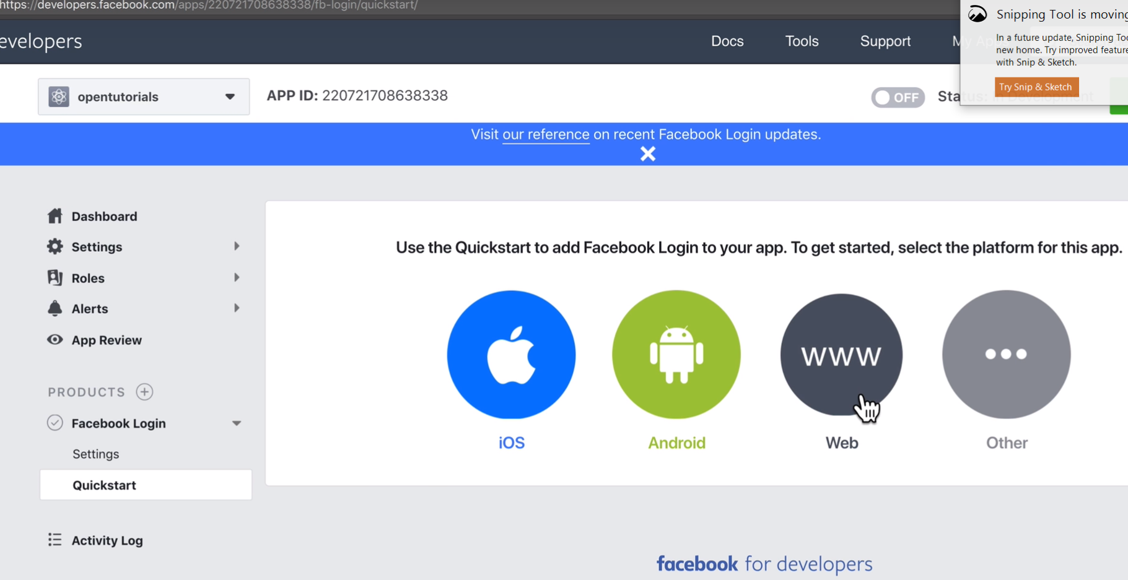Viewport: 1128px width, 580px height.
Task: Select the iOS platform circle icon
Action: pyautogui.click(x=511, y=355)
